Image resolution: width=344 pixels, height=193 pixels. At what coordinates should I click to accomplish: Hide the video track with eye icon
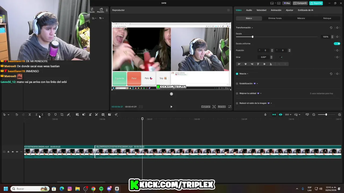[x=13, y=152]
